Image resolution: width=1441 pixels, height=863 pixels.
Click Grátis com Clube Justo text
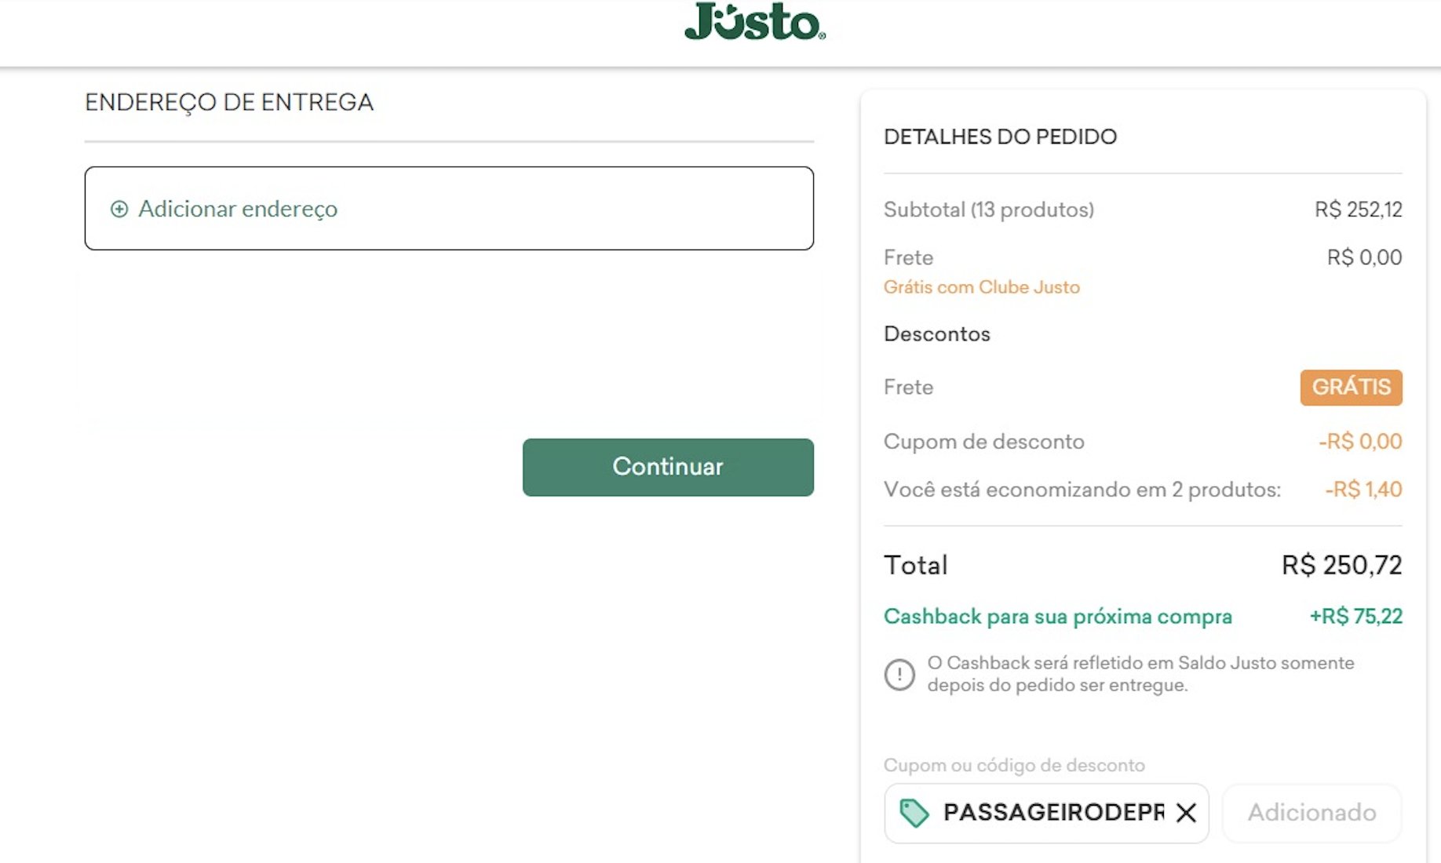[982, 287]
